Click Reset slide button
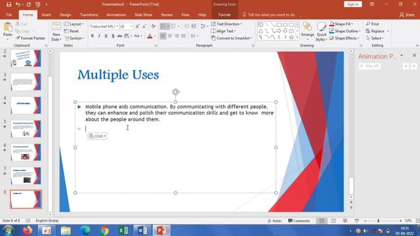The height and width of the screenshot is (236, 420). pos(72,31)
